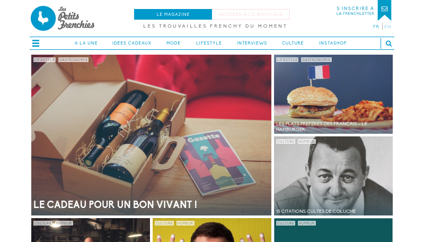Select the FR language option
The height and width of the screenshot is (242, 424).
pos(376,27)
